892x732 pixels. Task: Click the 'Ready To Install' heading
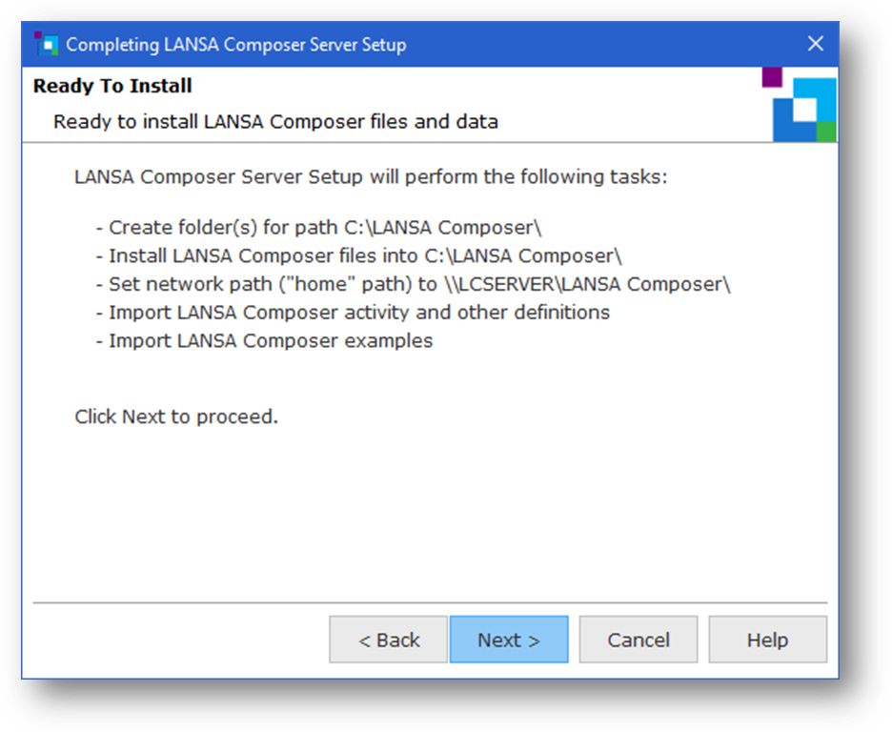(x=112, y=86)
